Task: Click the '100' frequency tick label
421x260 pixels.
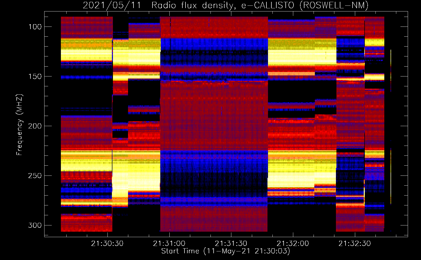Action: (x=35, y=27)
